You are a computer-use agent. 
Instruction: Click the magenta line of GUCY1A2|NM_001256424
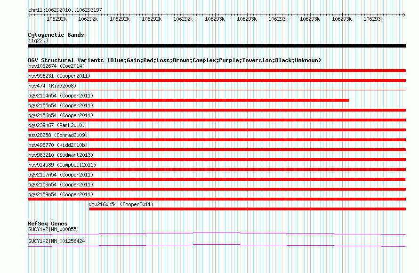point(217,246)
